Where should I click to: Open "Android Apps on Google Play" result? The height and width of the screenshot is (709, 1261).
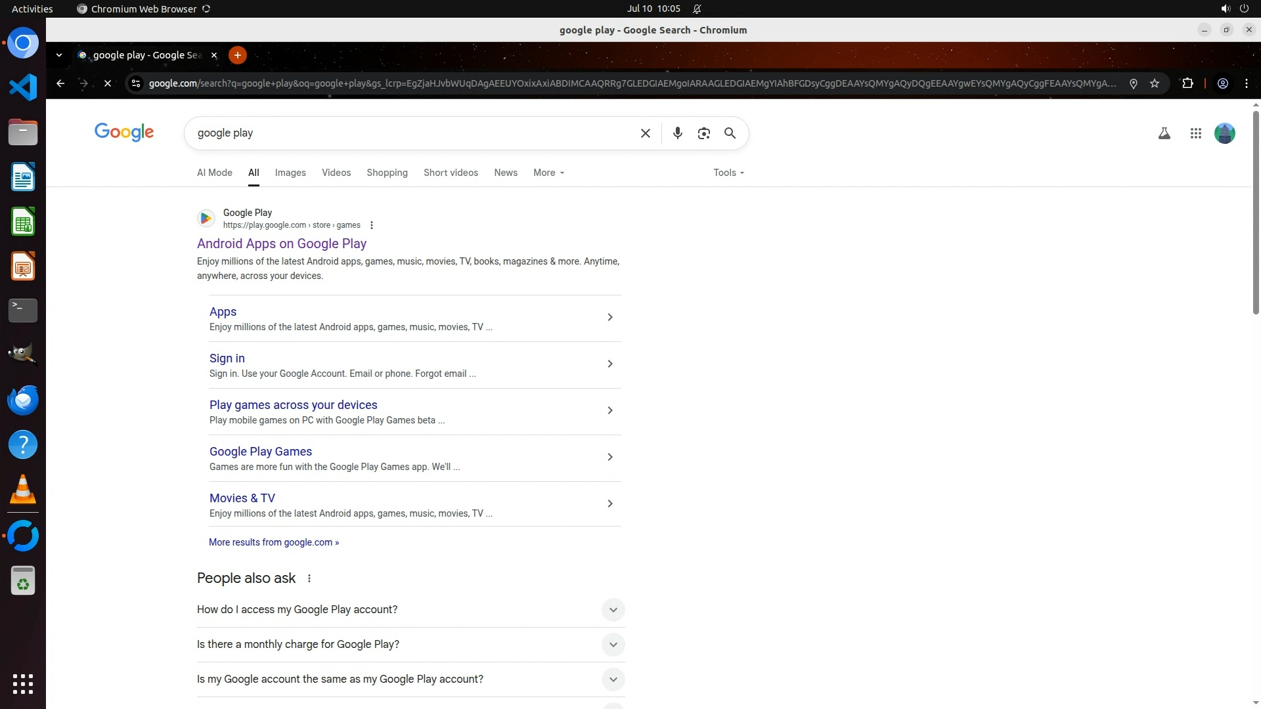tap(281, 244)
